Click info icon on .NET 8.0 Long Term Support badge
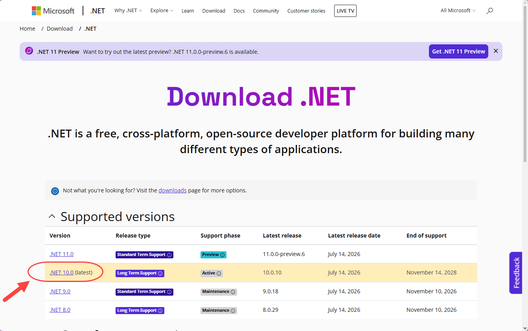Image resolution: width=528 pixels, height=331 pixels. tap(160, 311)
